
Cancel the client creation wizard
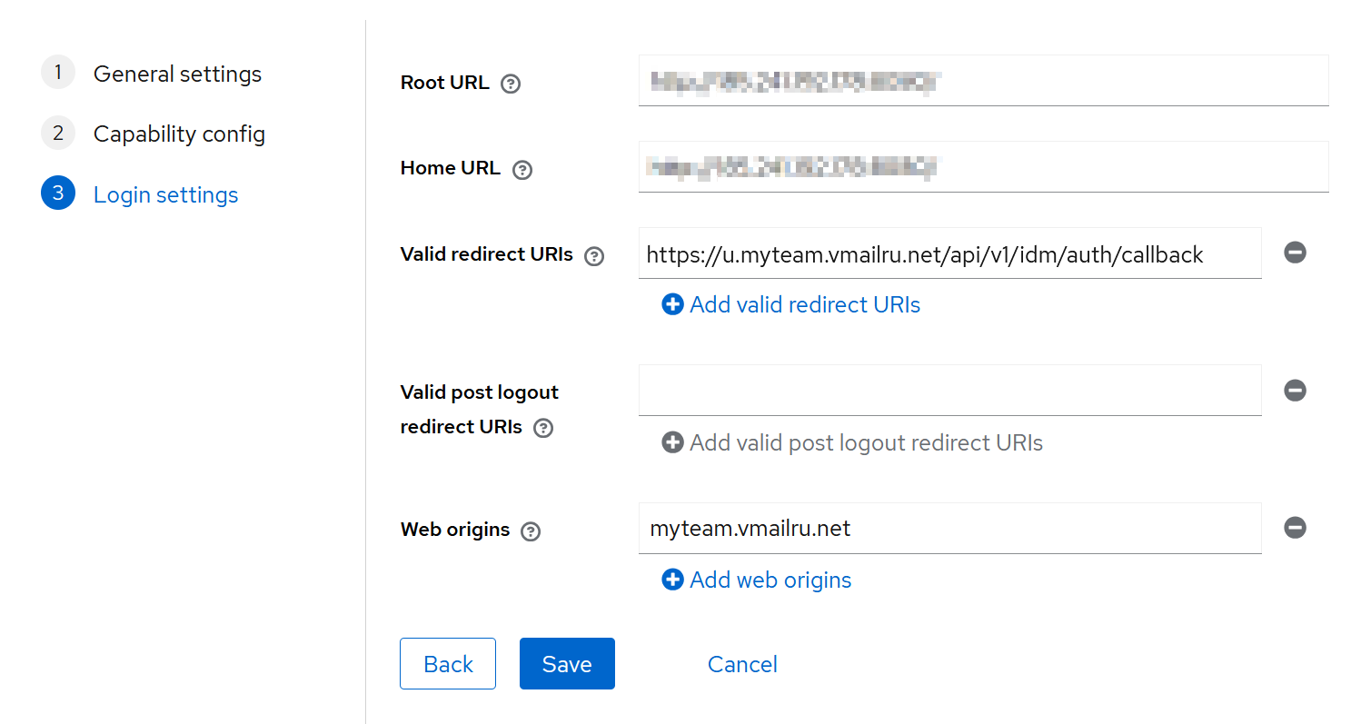(x=742, y=664)
